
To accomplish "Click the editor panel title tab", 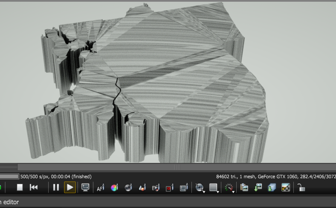I will pos(9,202).
